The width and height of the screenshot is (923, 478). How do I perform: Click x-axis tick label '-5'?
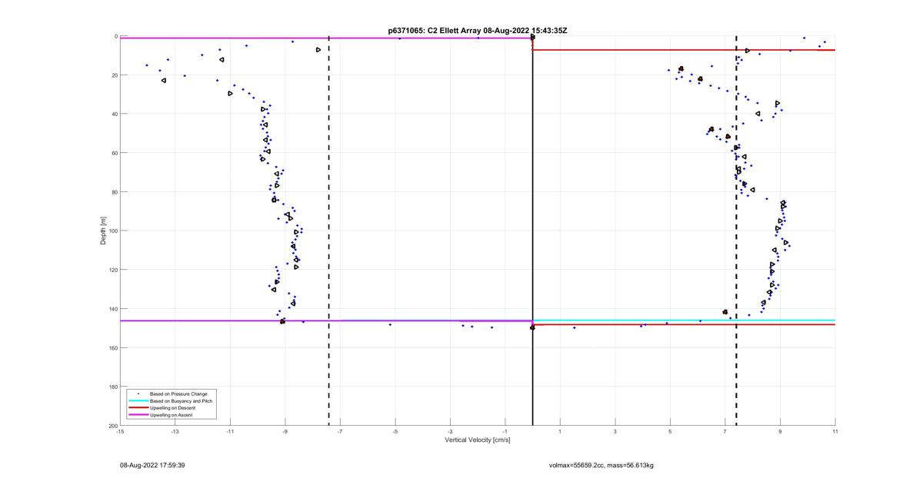pyautogui.click(x=395, y=431)
